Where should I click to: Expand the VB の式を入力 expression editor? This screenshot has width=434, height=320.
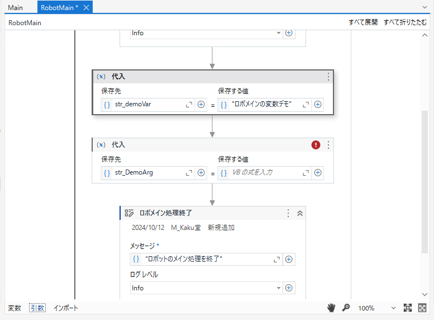tap(306, 173)
